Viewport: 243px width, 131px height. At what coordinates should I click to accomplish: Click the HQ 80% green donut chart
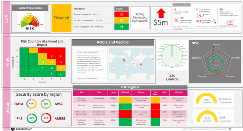click(x=31, y=118)
